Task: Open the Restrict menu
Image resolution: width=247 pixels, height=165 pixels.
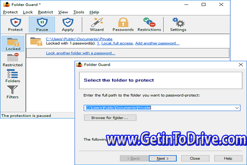Action: click(46, 12)
